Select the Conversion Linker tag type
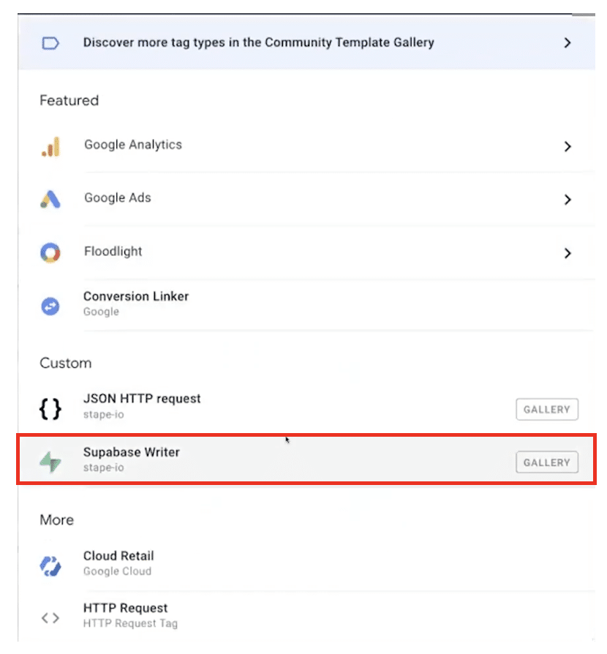 coord(136,297)
